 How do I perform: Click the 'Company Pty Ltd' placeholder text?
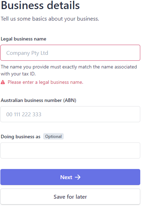[x=27, y=53]
